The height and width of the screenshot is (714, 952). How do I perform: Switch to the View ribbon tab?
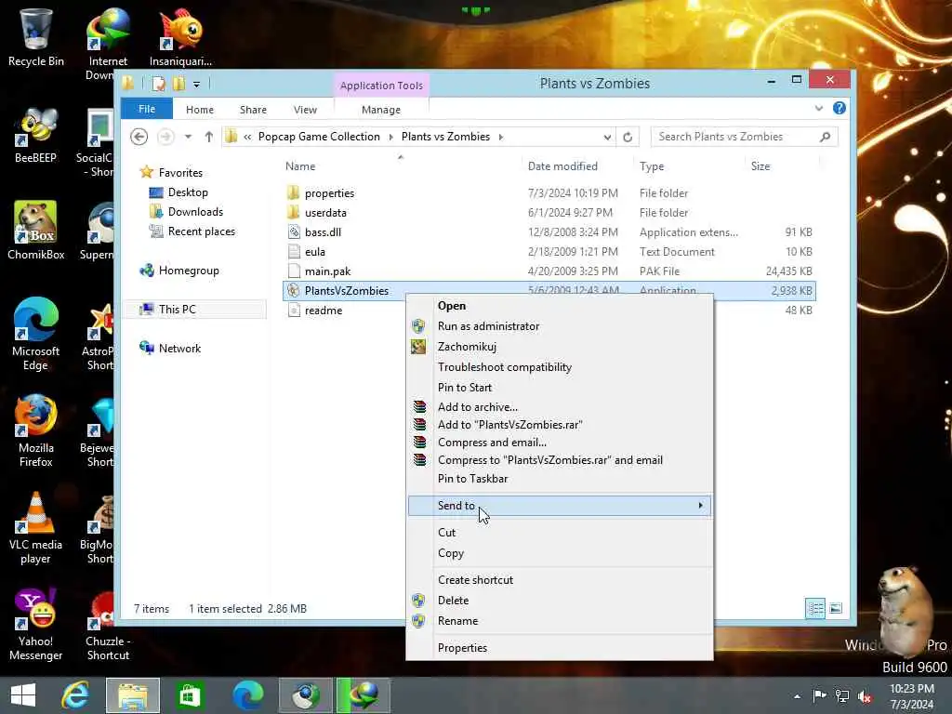click(x=305, y=110)
